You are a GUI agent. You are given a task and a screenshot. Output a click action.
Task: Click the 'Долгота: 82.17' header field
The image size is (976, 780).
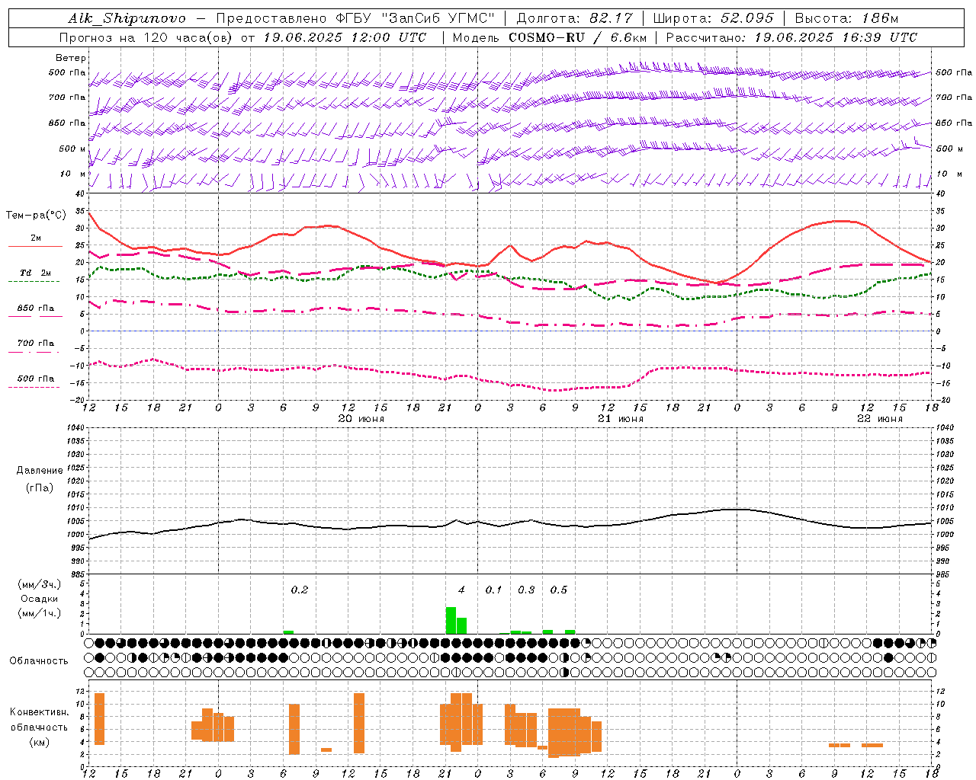pyautogui.click(x=575, y=18)
